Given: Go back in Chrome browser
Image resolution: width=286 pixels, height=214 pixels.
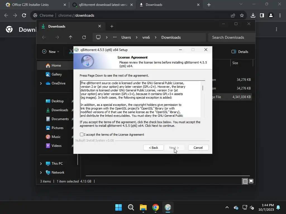Looking at the screenshot, I should [6, 16].
